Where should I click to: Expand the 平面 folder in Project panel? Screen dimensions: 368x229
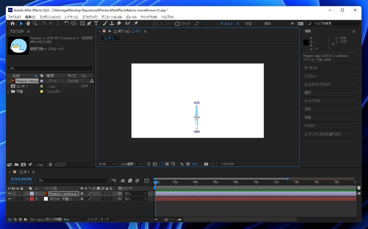tap(8, 92)
